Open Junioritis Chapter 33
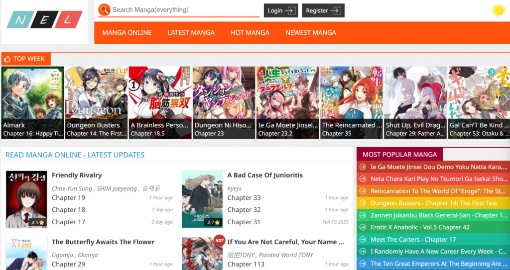This screenshot has height=270, width=510. click(x=244, y=198)
